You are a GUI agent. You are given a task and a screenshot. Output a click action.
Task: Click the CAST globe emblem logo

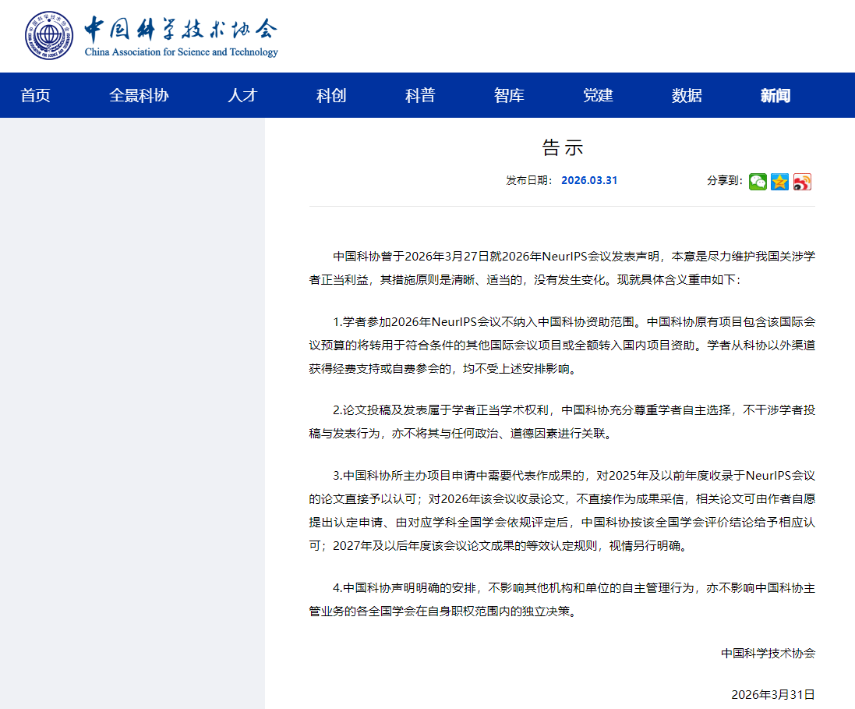pyautogui.click(x=48, y=36)
